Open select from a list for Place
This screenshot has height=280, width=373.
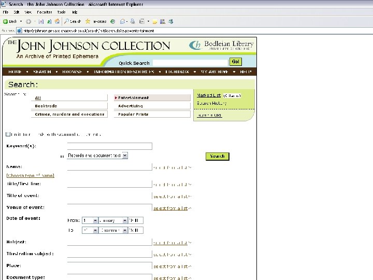pyautogui.click(x=172, y=267)
